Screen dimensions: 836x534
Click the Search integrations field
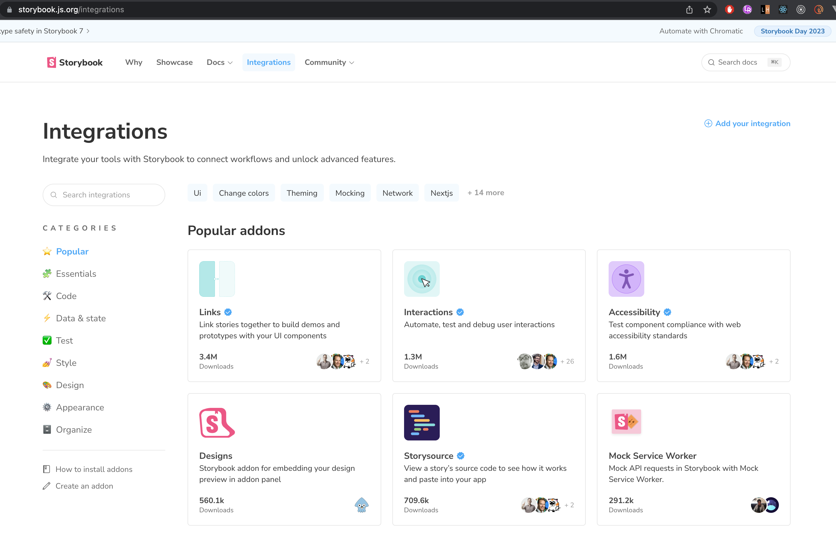point(104,195)
